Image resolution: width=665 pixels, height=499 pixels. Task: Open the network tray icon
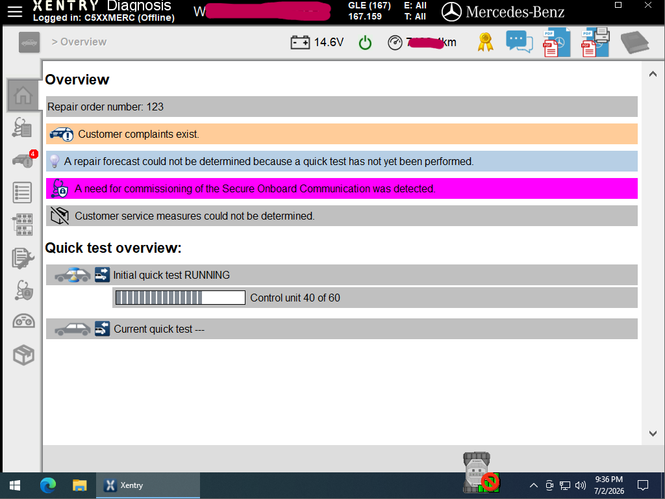pos(564,485)
